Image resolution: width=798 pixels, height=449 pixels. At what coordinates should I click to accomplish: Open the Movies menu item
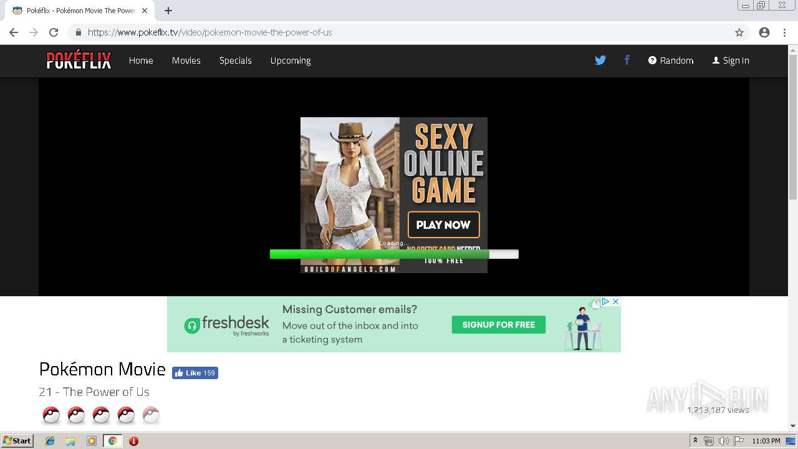186,60
